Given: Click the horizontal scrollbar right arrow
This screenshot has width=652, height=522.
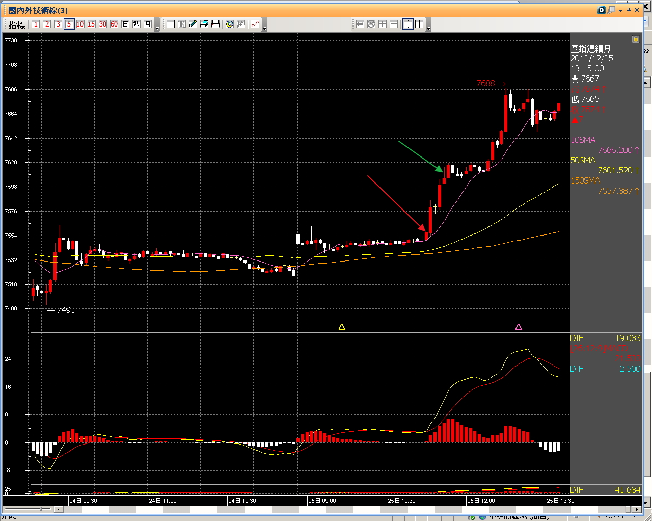Looking at the screenshot, I should point(636,509).
